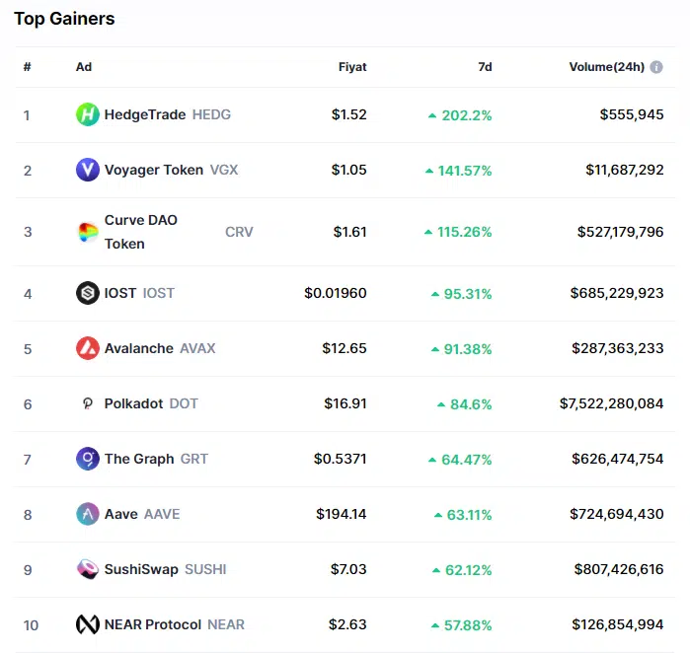The height and width of the screenshot is (653, 690).
Task: Click the # rank column header
Action: (x=28, y=67)
